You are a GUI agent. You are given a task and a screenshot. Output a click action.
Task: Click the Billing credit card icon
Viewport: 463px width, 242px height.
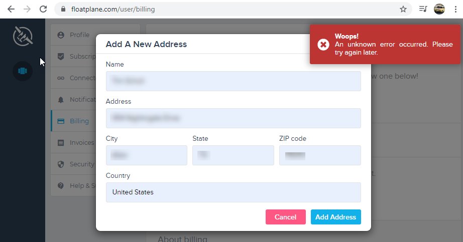[61, 121]
